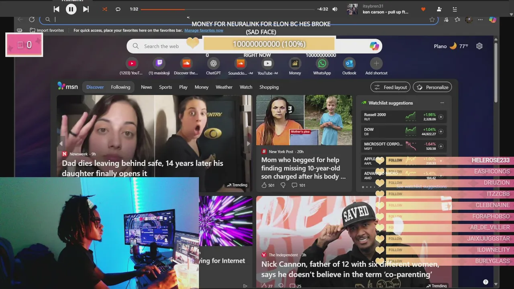Click the Personalize button
The width and height of the screenshot is (514, 289).
point(432,87)
